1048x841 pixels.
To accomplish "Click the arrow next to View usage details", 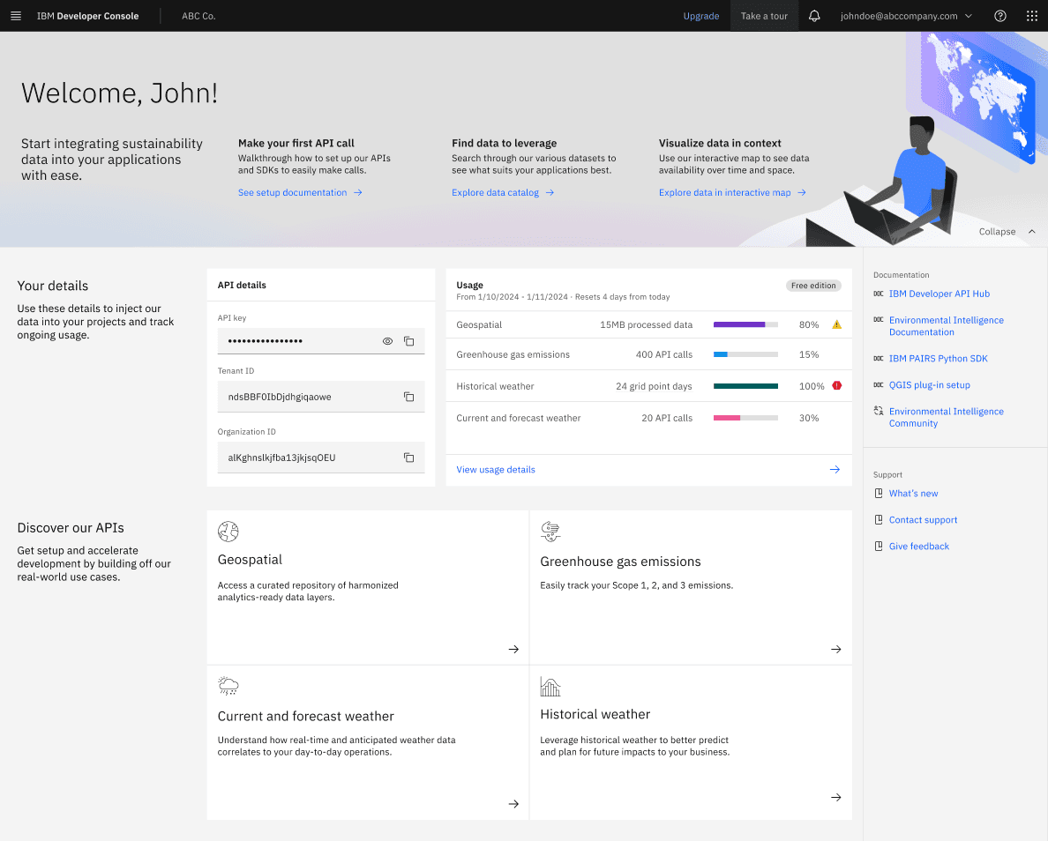I will point(835,470).
